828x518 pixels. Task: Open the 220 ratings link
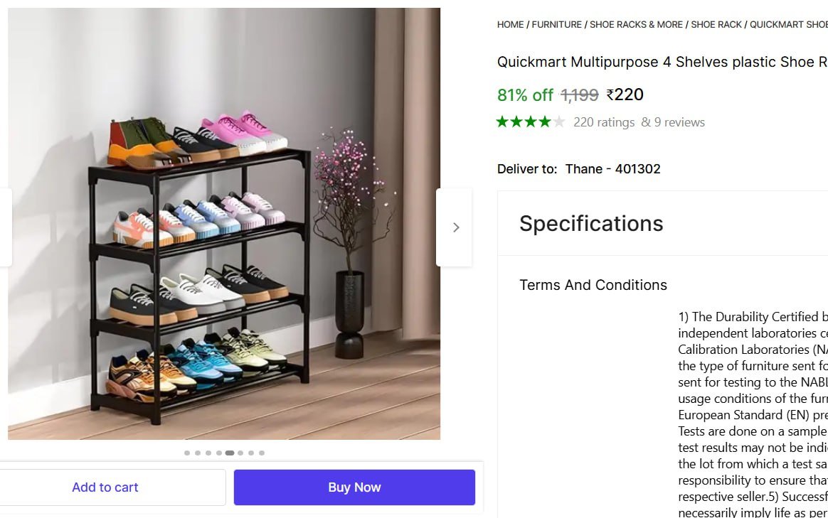pos(604,122)
